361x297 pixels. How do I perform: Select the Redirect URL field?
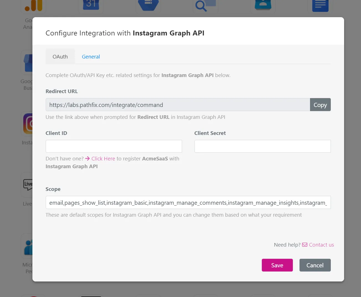(x=178, y=105)
